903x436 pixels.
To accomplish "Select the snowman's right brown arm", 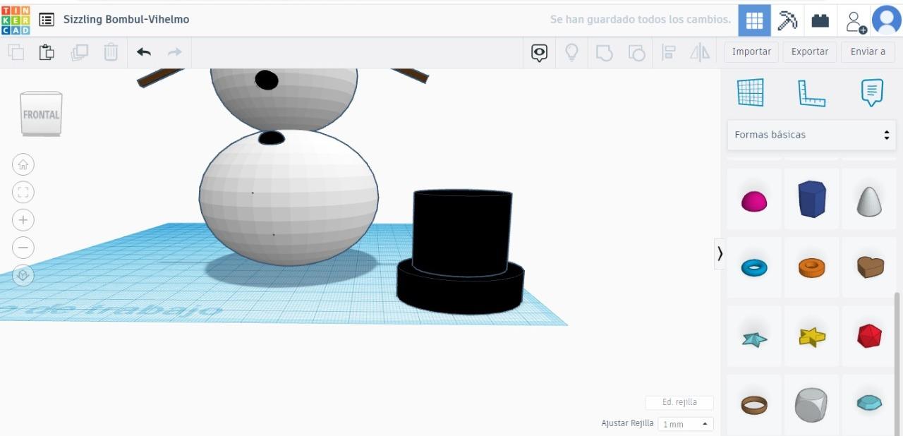I will pyautogui.click(x=411, y=75).
